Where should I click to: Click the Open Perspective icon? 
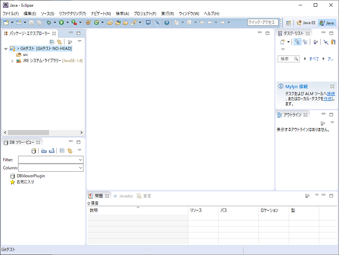288,22
